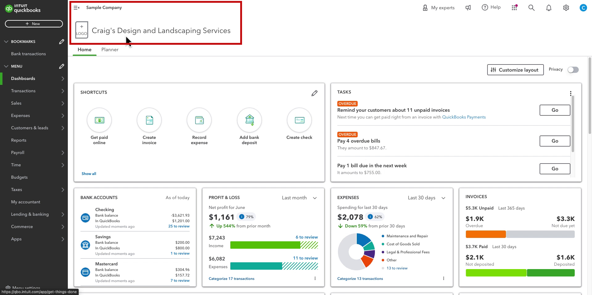Open the Profit & Loss card options menu
592x295 pixels.
coord(315,278)
